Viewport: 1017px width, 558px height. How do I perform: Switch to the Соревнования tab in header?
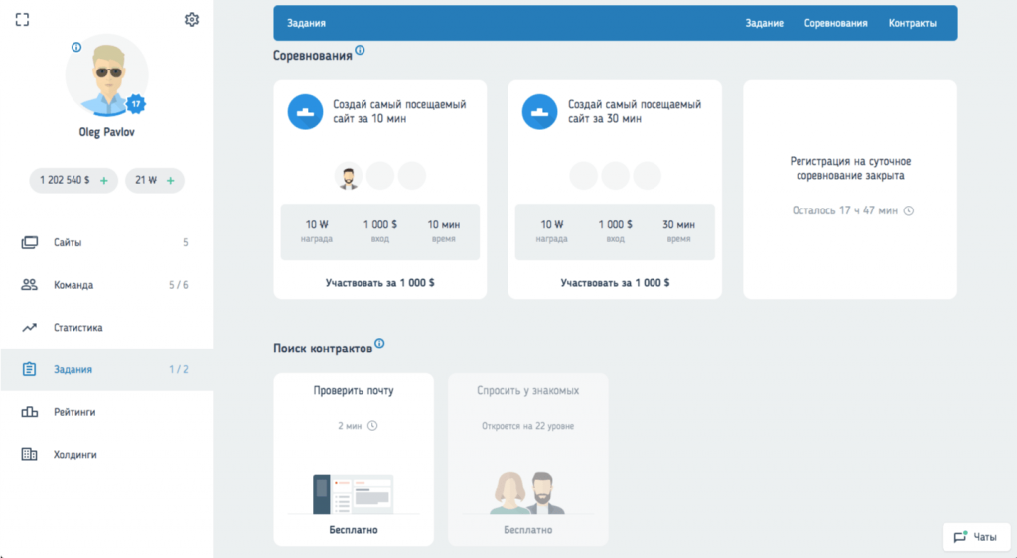(x=835, y=23)
